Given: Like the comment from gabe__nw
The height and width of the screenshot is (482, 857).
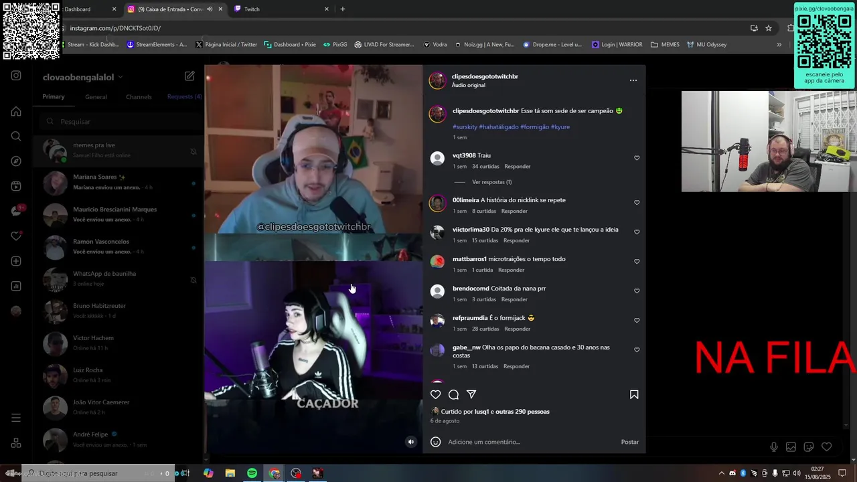Looking at the screenshot, I should click(x=637, y=350).
